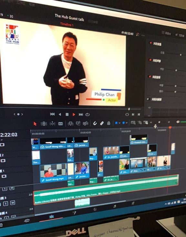The image size is (186, 237).
Task: Click the previous keyframe arrow left of viewer dot
Action: click(15, 114)
